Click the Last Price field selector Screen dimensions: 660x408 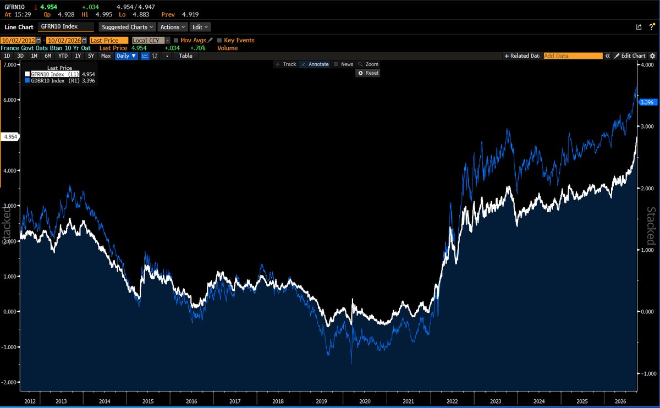coord(108,40)
